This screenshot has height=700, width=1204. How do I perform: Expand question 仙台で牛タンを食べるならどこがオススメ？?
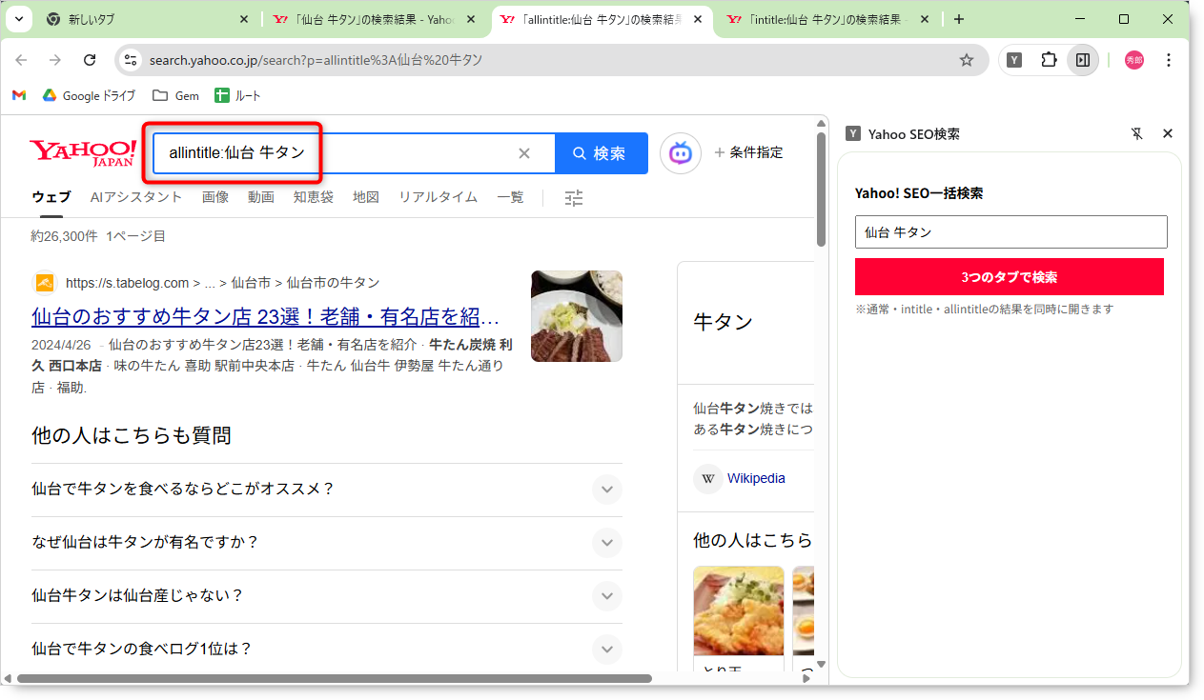[x=606, y=490]
